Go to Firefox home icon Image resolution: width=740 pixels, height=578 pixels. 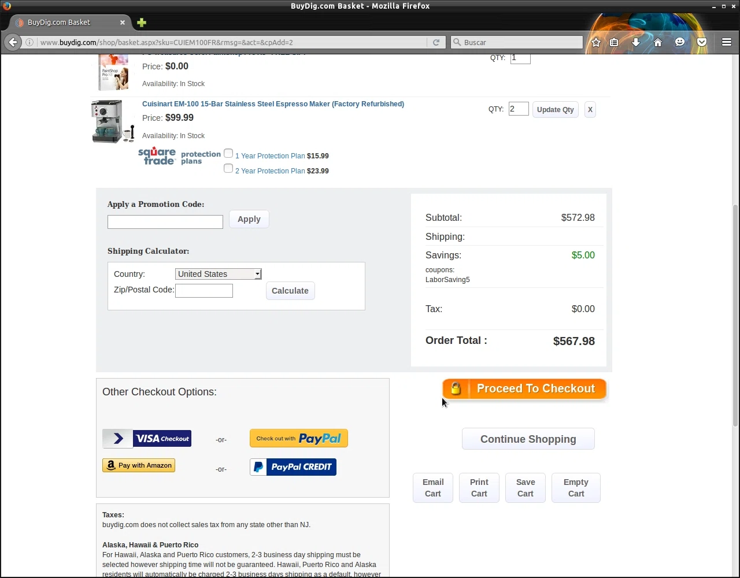(x=658, y=42)
